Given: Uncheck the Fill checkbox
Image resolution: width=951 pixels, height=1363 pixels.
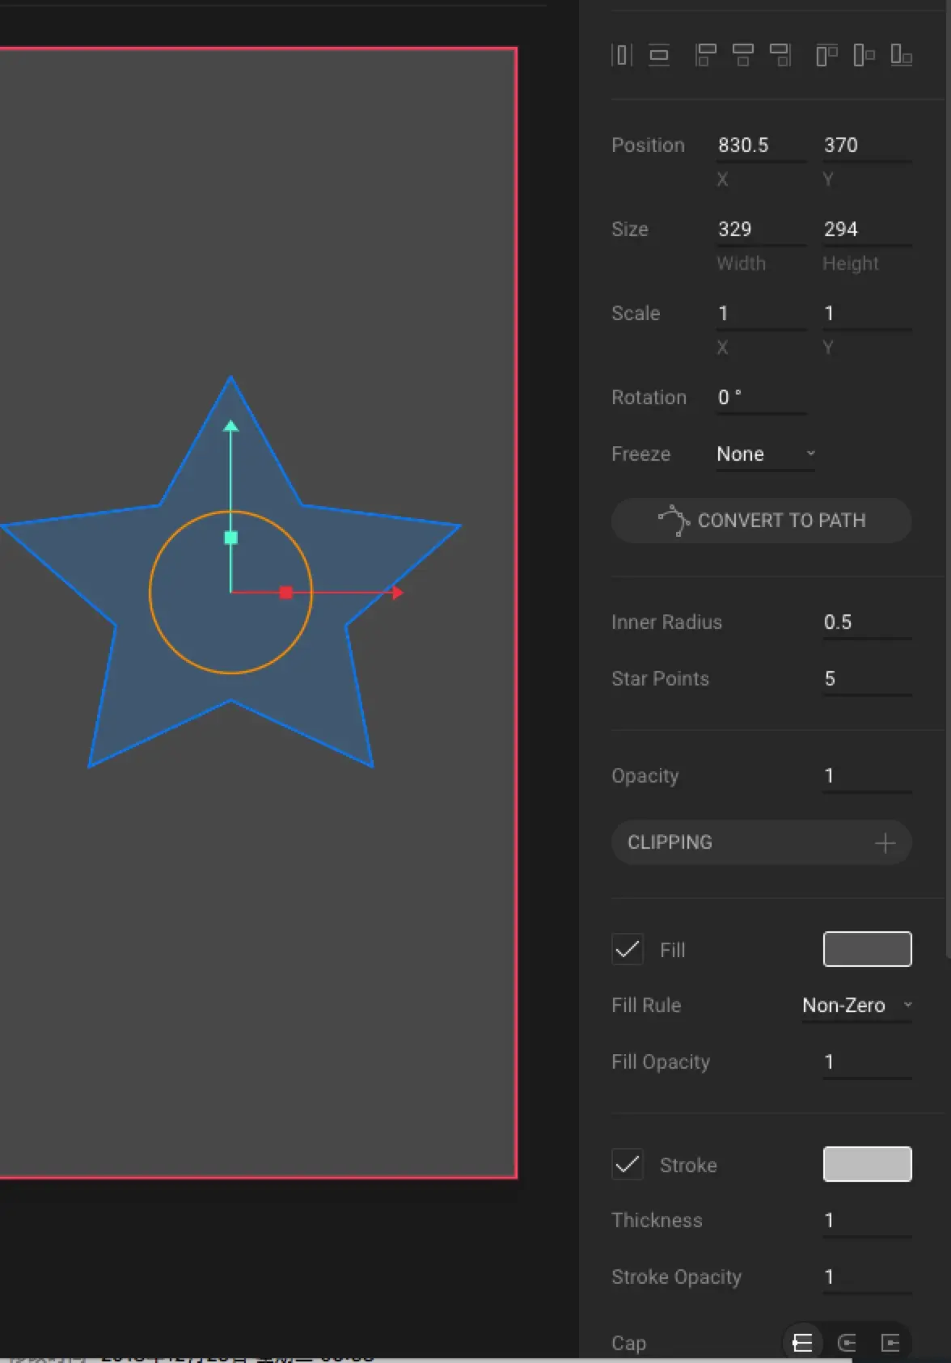Looking at the screenshot, I should coord(628,949).
